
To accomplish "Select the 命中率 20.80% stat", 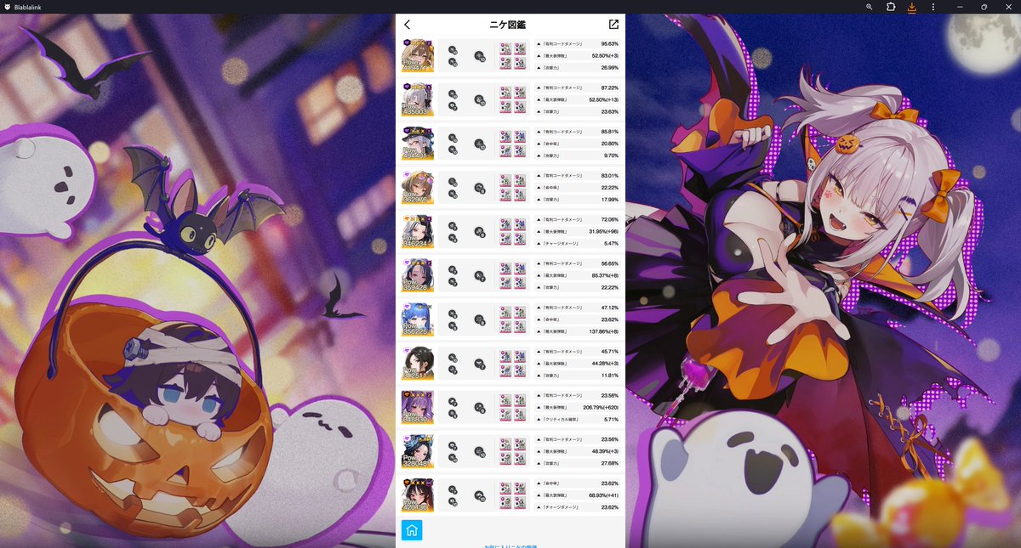I will click(578, 144).
